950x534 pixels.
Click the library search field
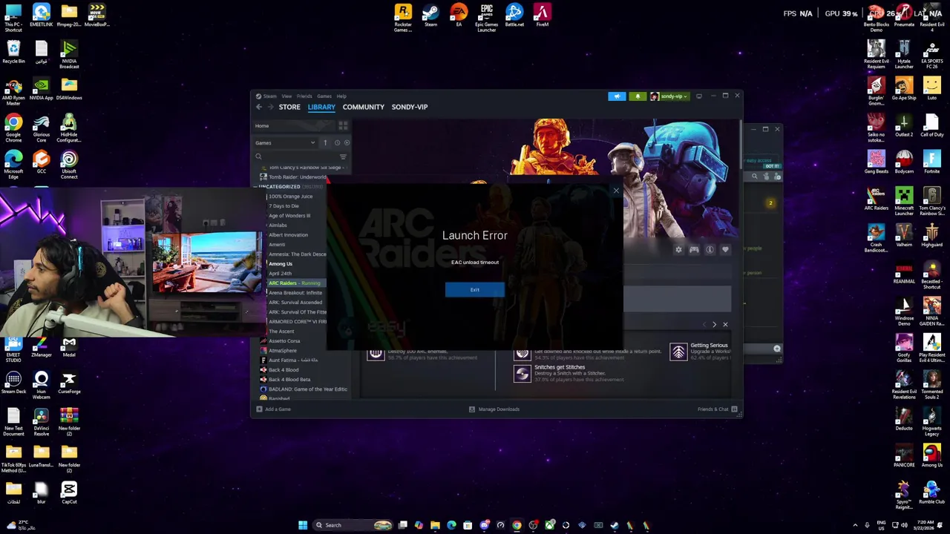pos(297,156)
